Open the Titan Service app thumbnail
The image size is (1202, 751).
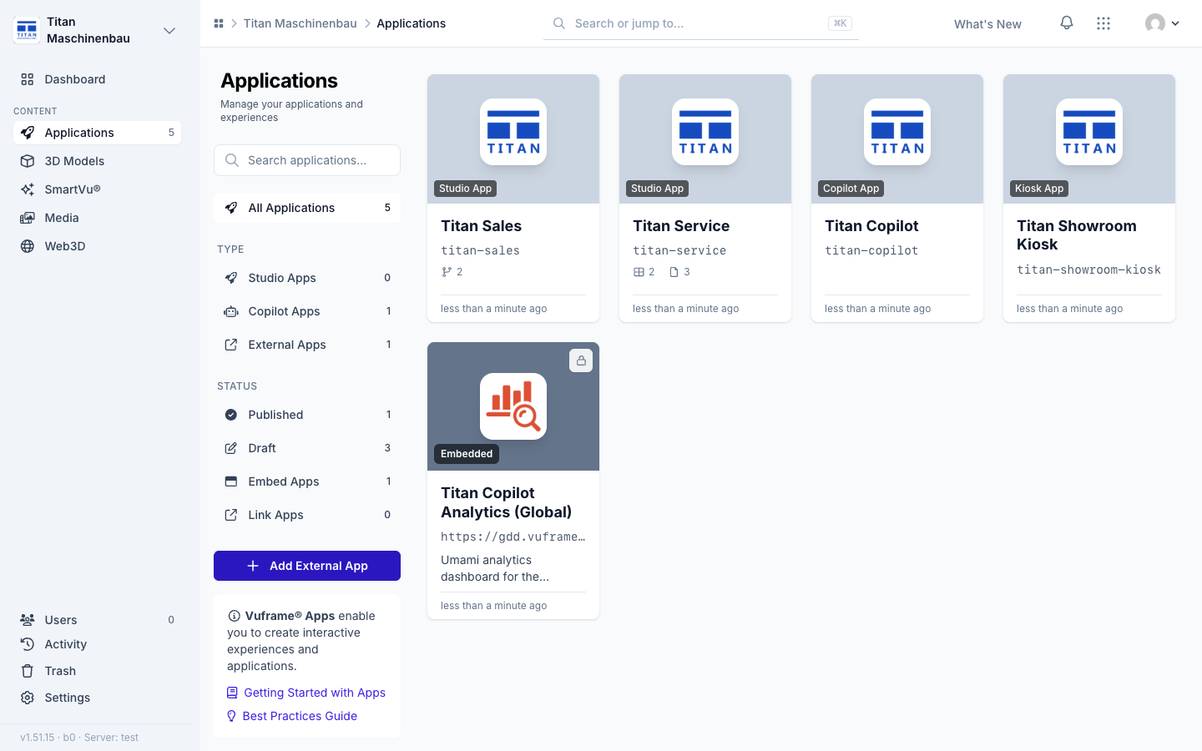(x=705, y=139)
